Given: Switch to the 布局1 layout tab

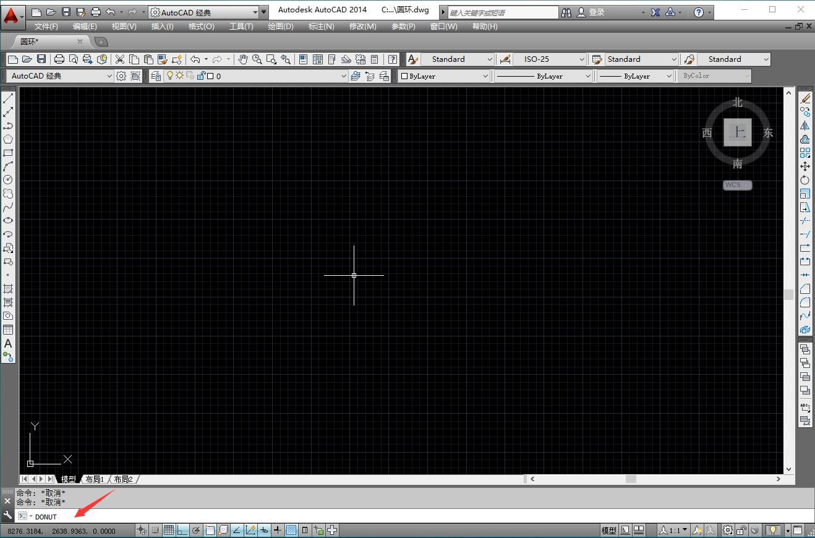Looking at the screenshot, I should [x=94, y=479].
